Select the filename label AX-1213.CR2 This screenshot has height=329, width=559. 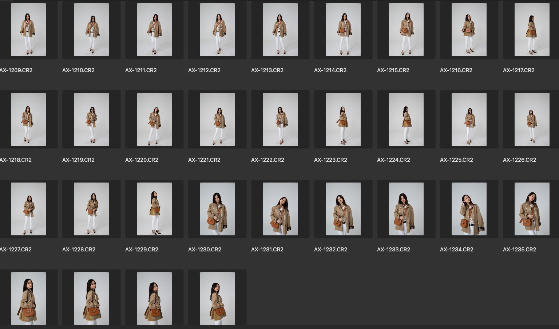point(267,70)
